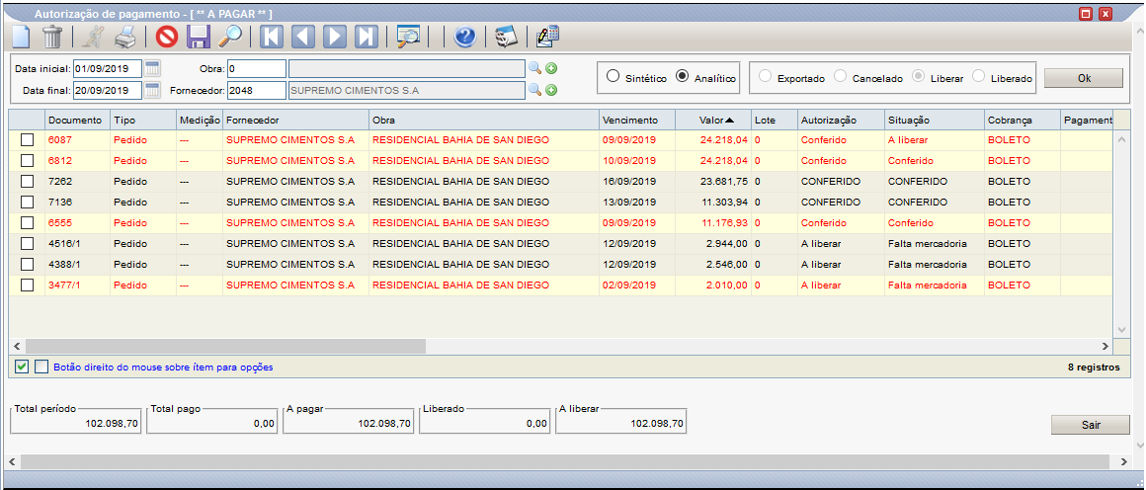Click due date 02/09/2019

629,286
